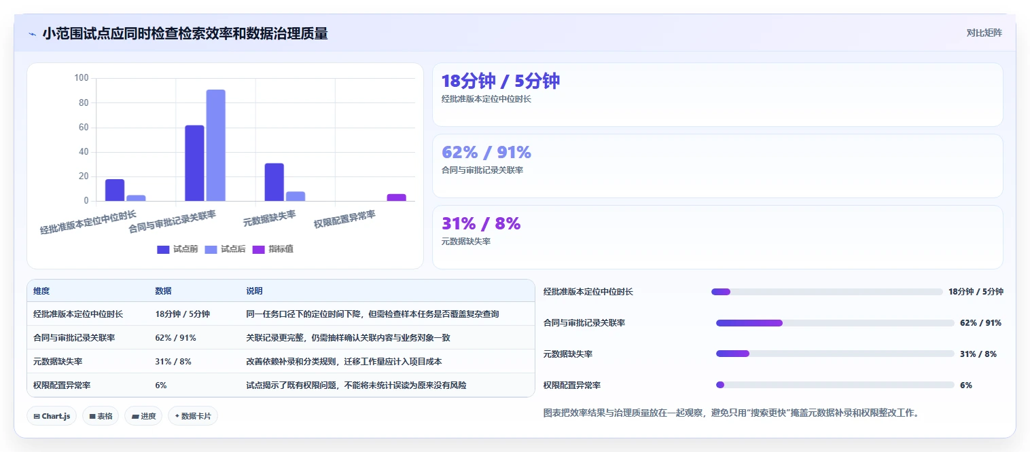
Task: Click the chart x-axis label 权限配置异常率
Action: click(x=345, y=219)
